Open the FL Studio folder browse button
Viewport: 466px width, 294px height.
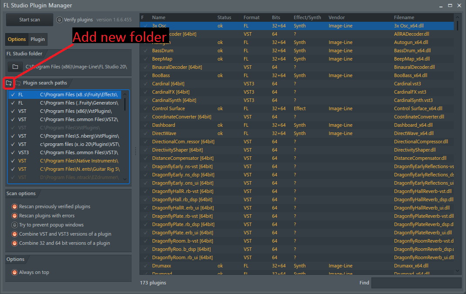click(x=15, y=67)
